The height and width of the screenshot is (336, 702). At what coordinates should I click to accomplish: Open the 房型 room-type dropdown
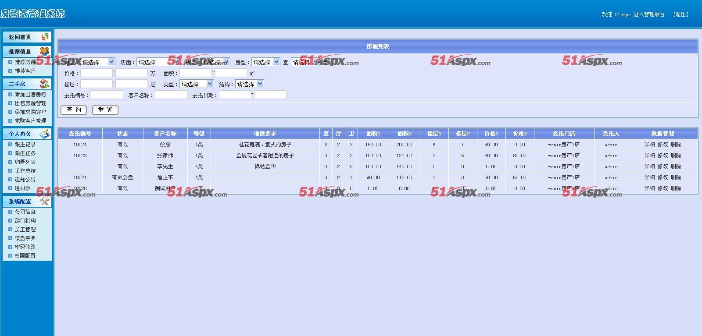pyautogui.click(x=265, y=62)
